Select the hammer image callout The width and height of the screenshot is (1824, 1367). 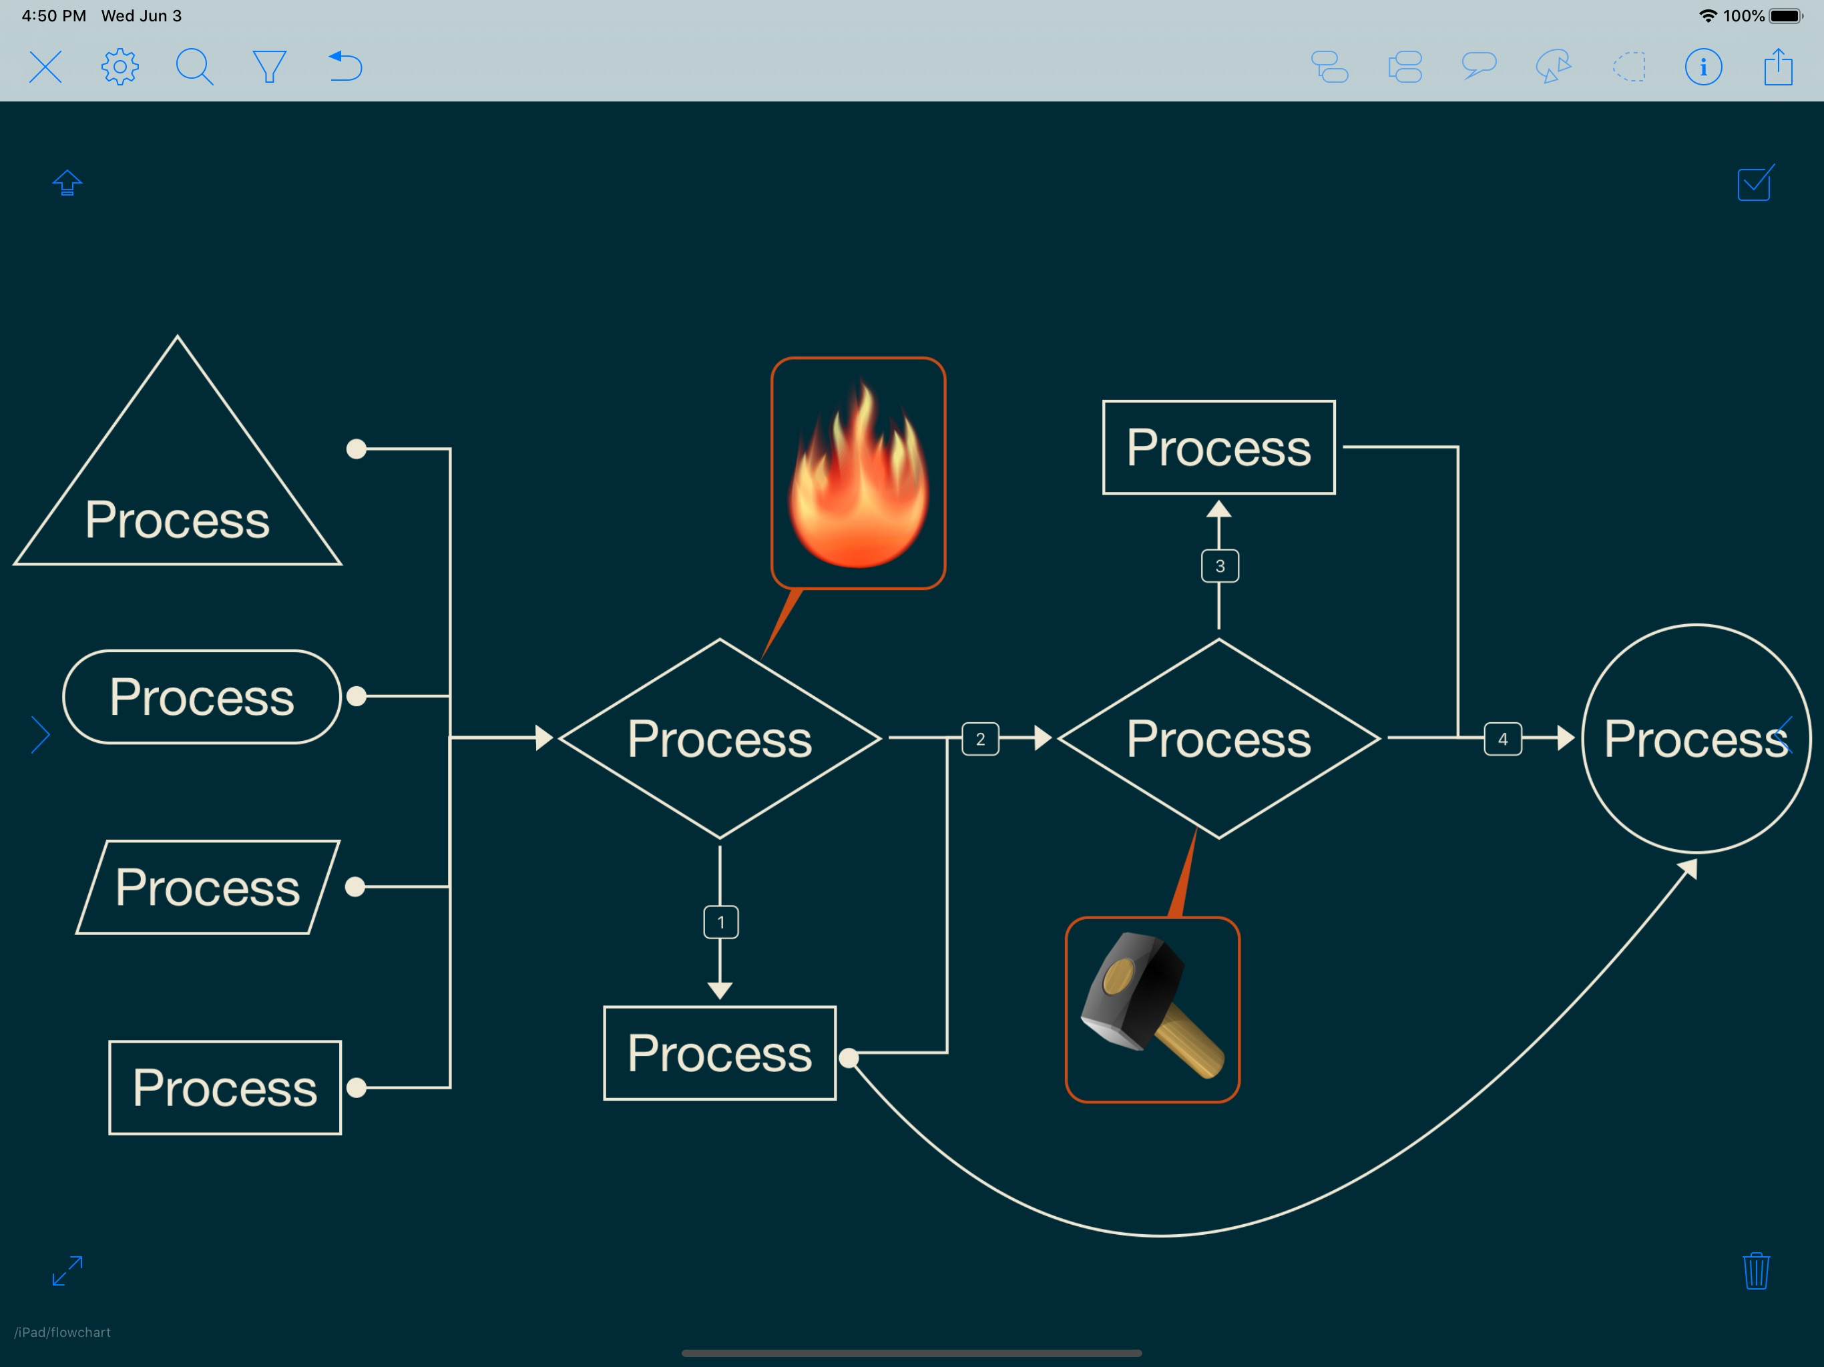coord(1153,1010)
